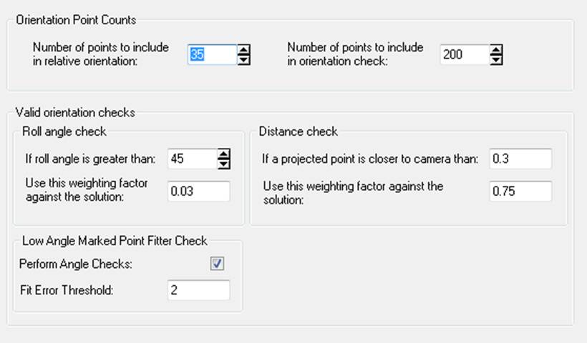Viewport: 587px width, 343px height.
Task: Select the roll angle field showing 45
Action: tap(191, 159)
